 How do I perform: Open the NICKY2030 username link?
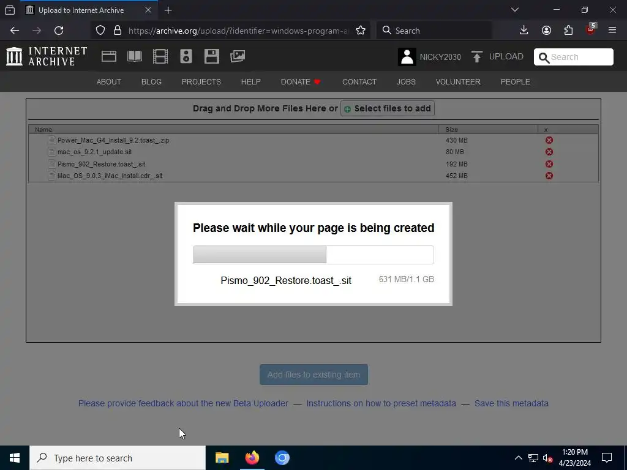click(x=440, y=57)
